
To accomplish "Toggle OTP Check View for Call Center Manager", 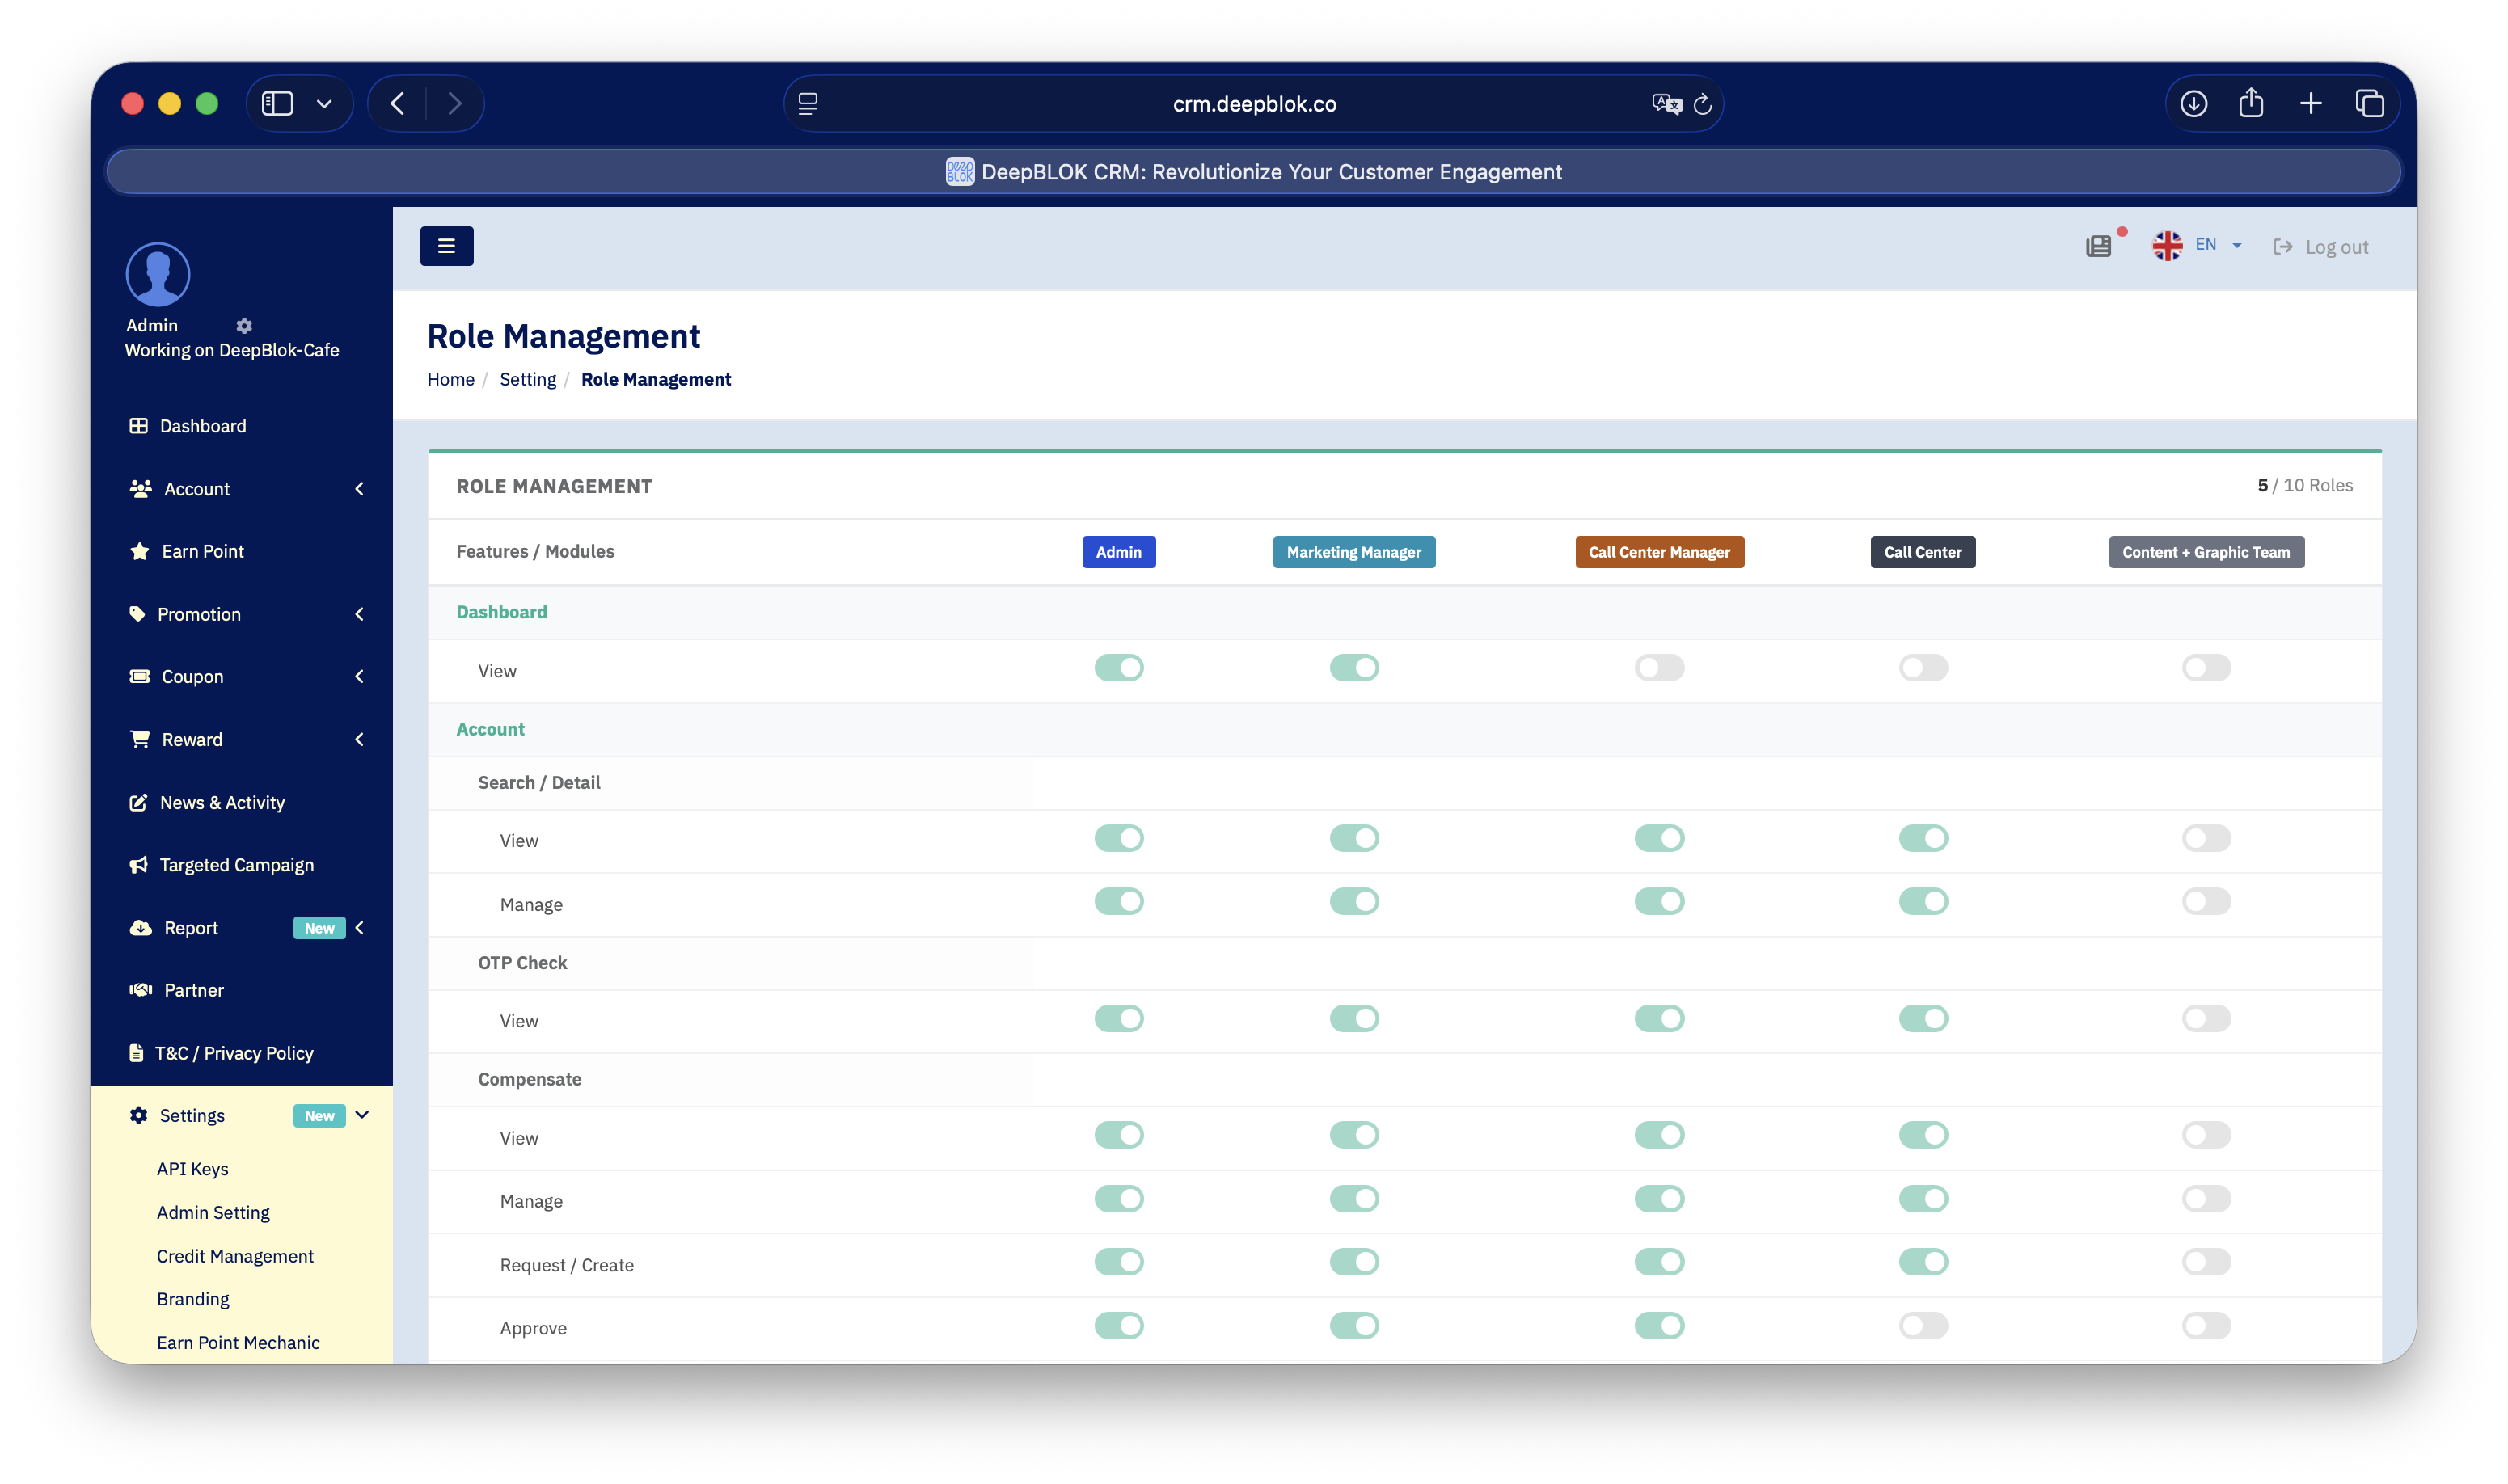I will pyautogui.click(x=1659, y=1019).
